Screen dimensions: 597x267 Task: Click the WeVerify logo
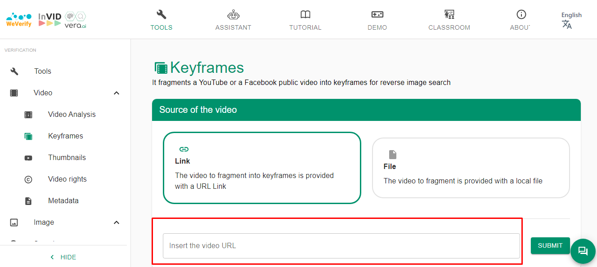coord(19,20)
